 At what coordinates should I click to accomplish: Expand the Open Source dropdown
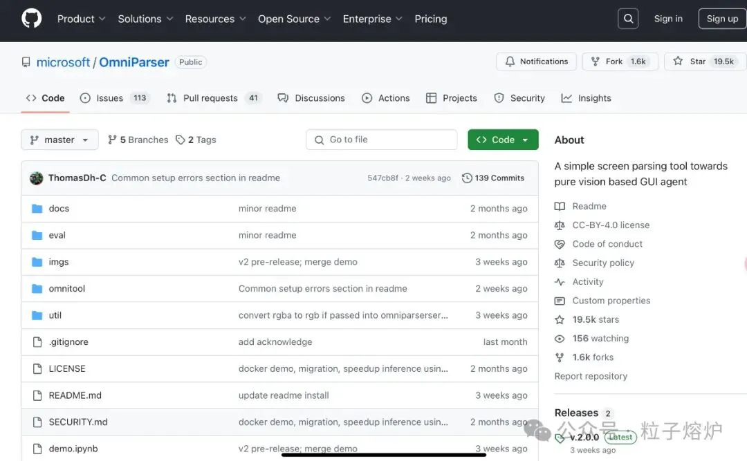294,19
